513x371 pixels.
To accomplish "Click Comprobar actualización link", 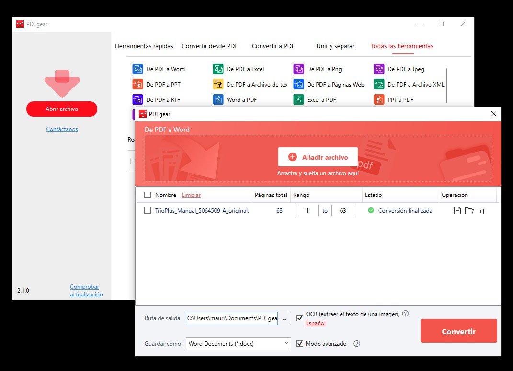I will click(x=86, y=290).
